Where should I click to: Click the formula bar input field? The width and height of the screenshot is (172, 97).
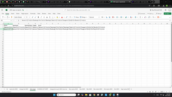coord(95,20)
